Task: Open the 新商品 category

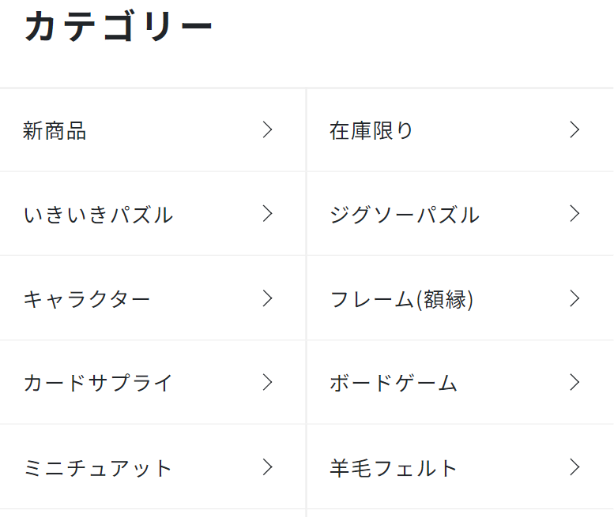Action: coord(55,131)
